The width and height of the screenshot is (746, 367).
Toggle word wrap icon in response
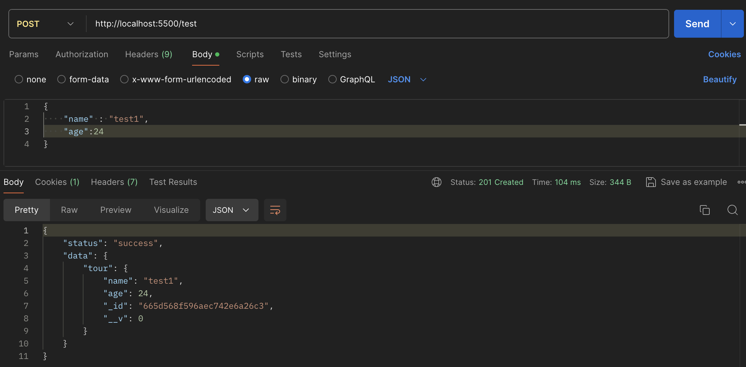[275, 210]
